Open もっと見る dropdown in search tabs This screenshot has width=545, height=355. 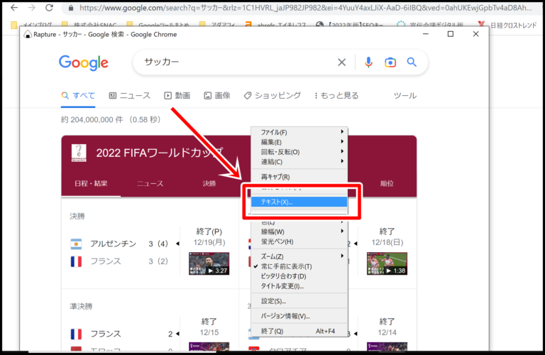[x=336, y=96]
